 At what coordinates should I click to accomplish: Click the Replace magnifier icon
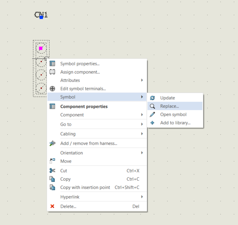153,106
